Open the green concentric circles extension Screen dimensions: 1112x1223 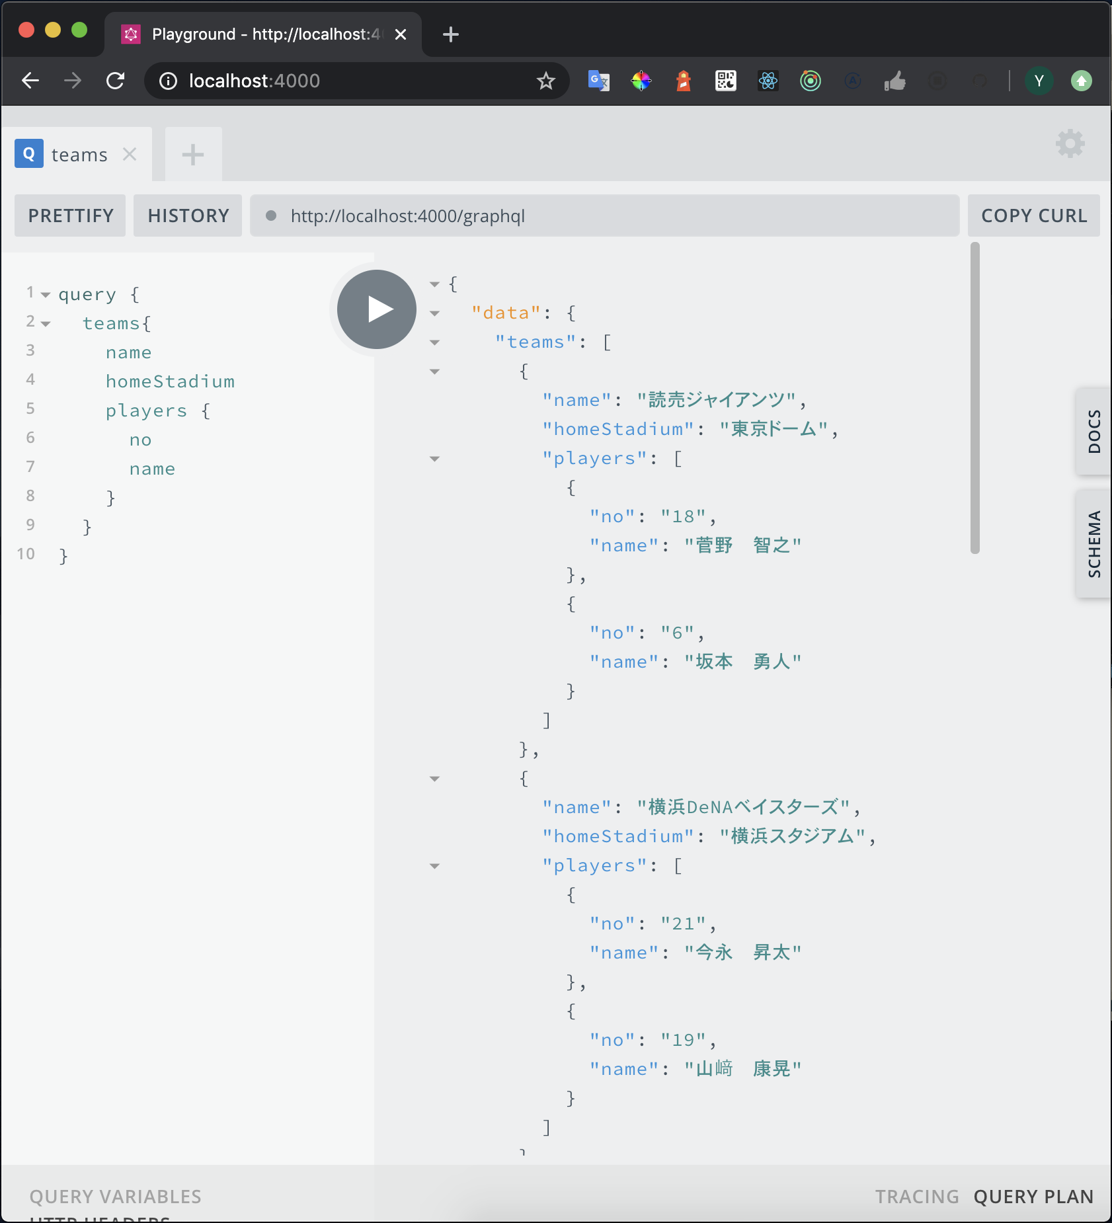pyautogui.click(x=811, y=81)
